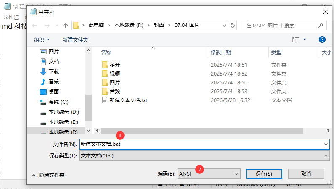Select 下载 in the navigation pane
Viewport: 334px width, 189px height.
[54, 72]
